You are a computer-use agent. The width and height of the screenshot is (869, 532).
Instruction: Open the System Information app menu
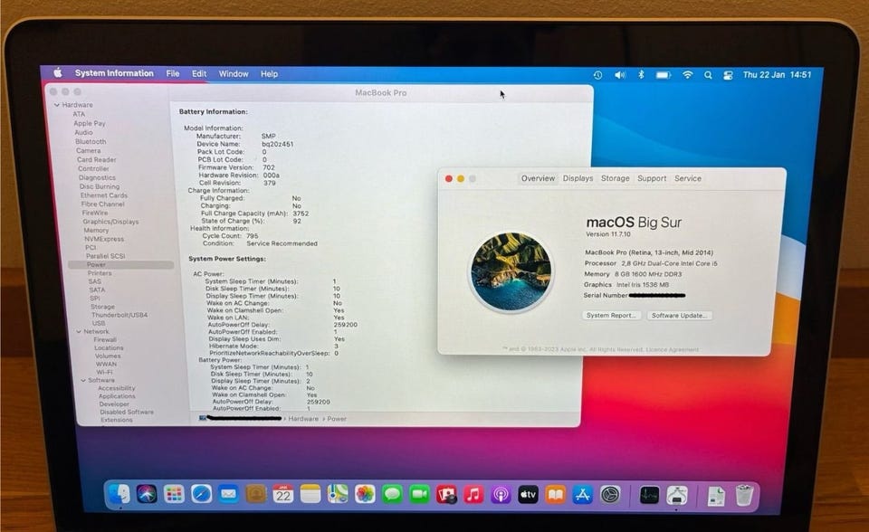114,73
